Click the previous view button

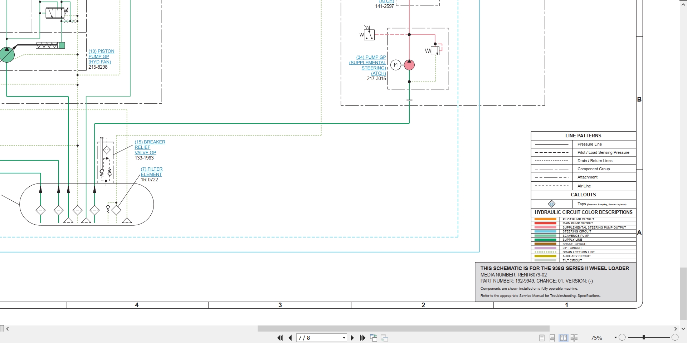click(374, 338)
